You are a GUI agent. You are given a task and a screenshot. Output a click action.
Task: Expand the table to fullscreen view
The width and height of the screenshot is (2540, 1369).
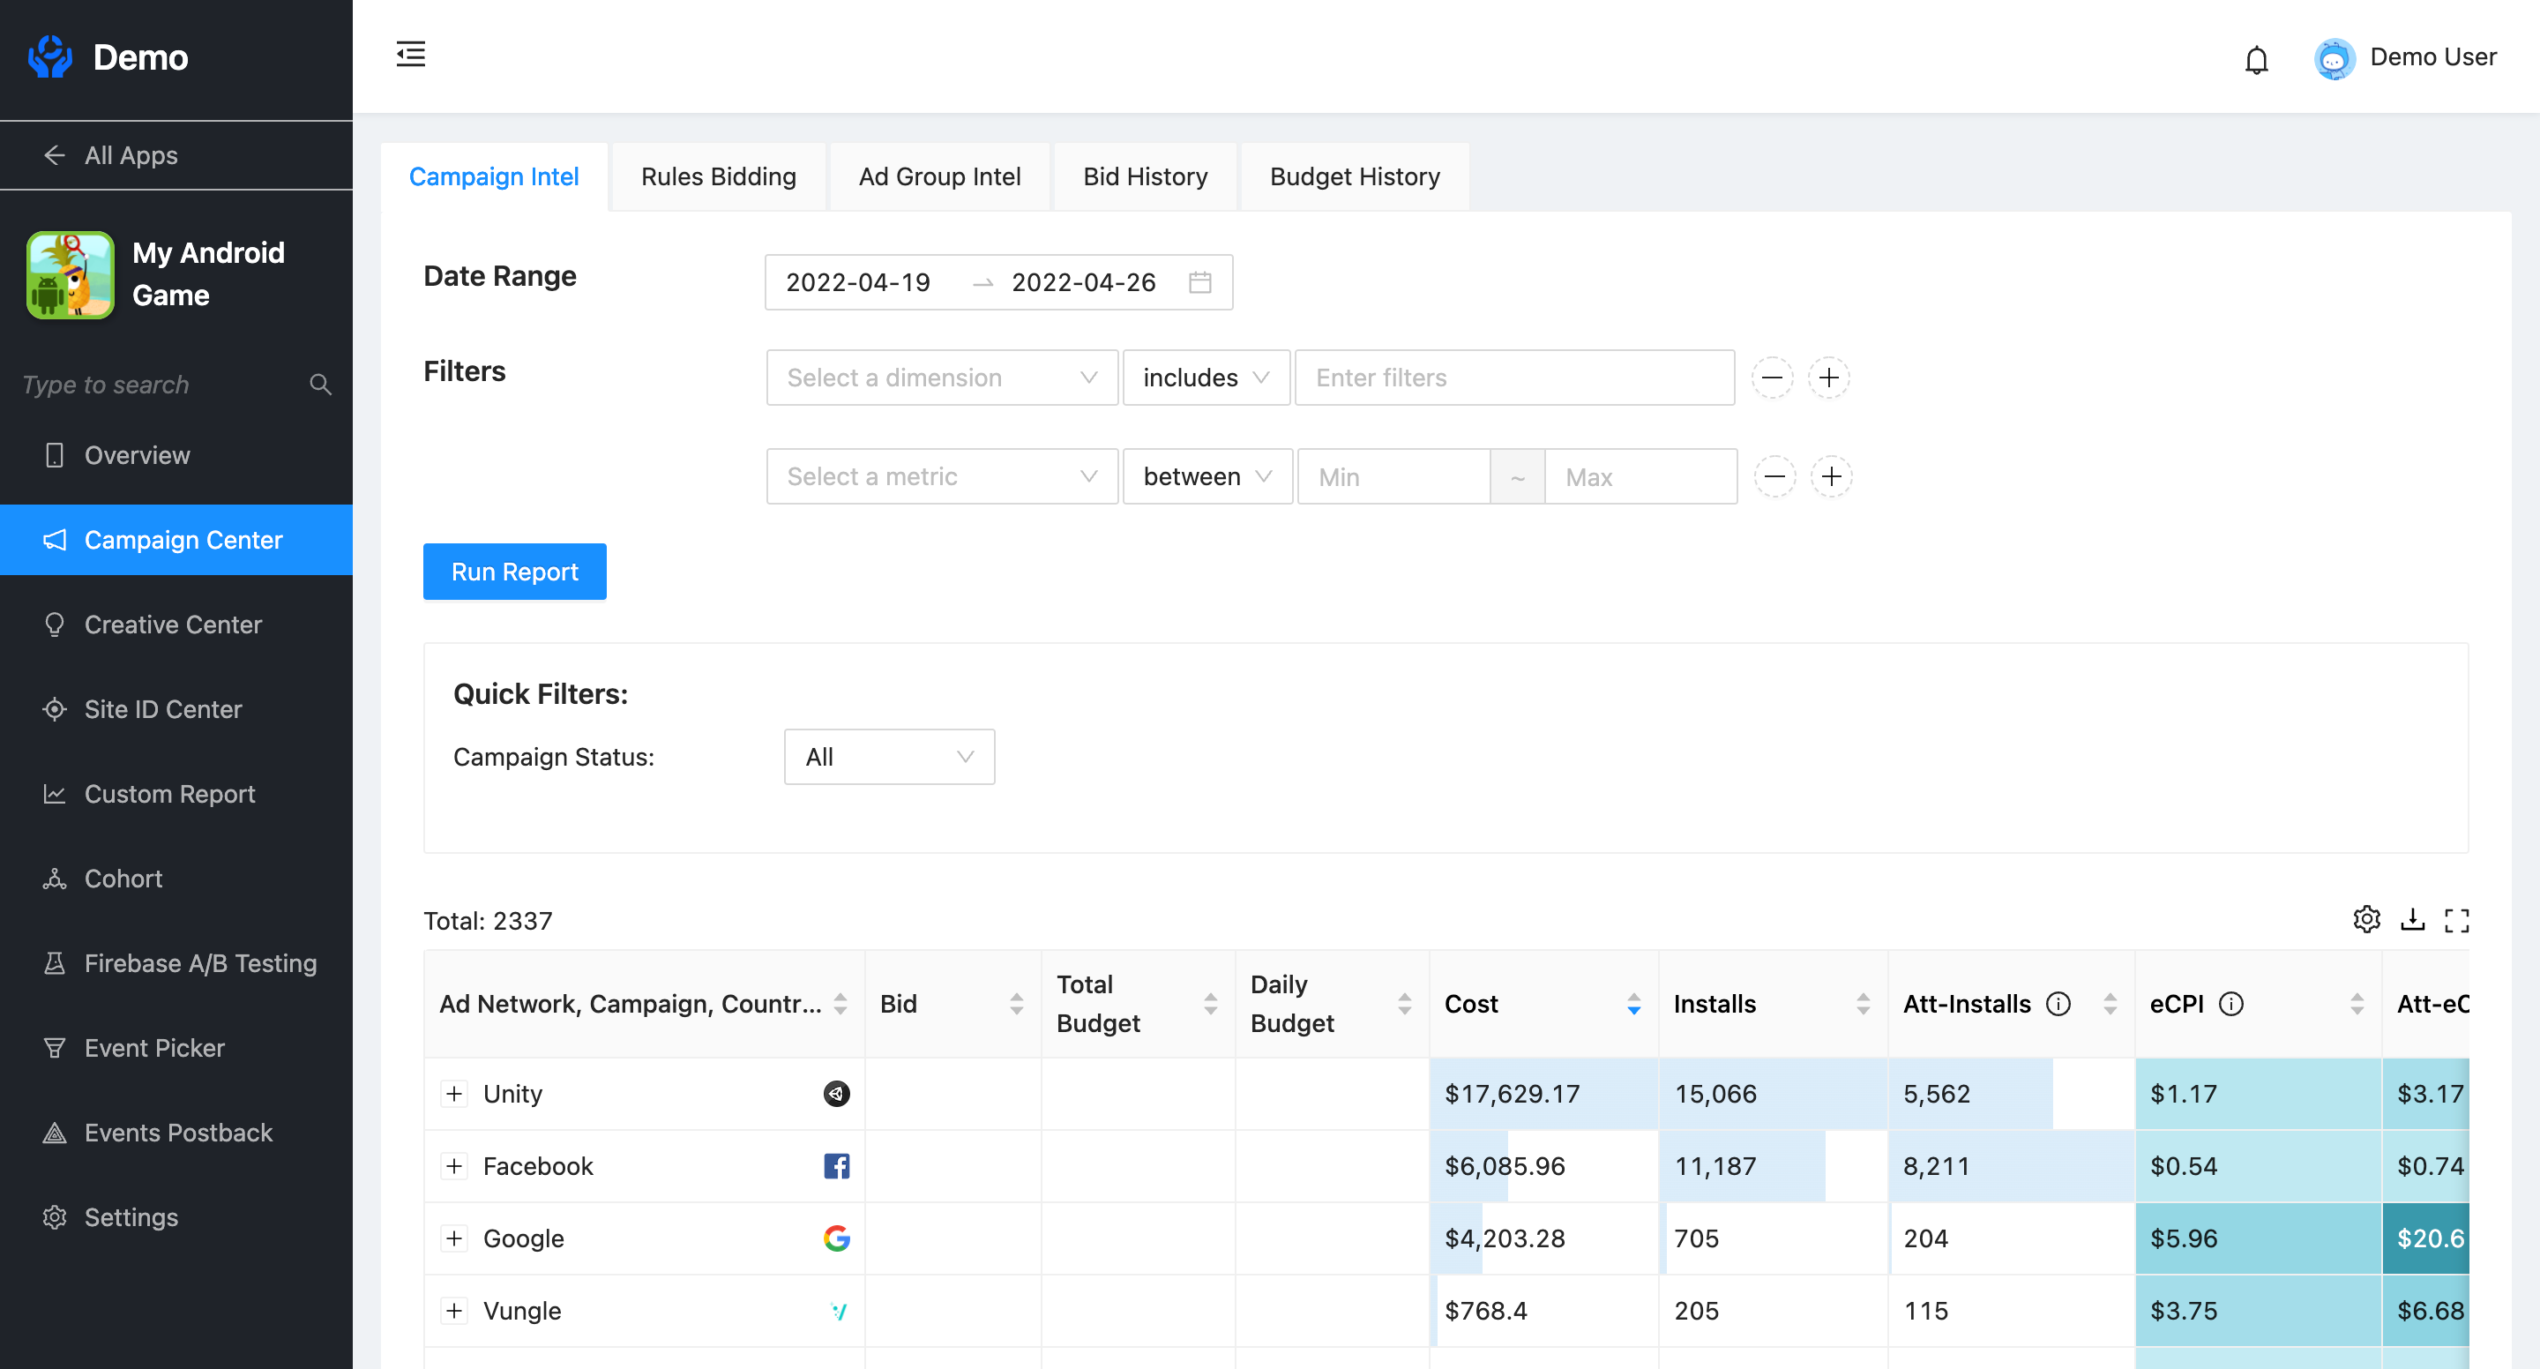pos(2457,919)
